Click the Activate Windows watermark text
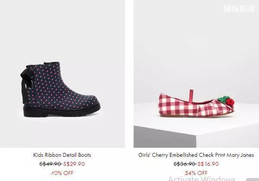The image size is (259, 181). tap(201, 178)
